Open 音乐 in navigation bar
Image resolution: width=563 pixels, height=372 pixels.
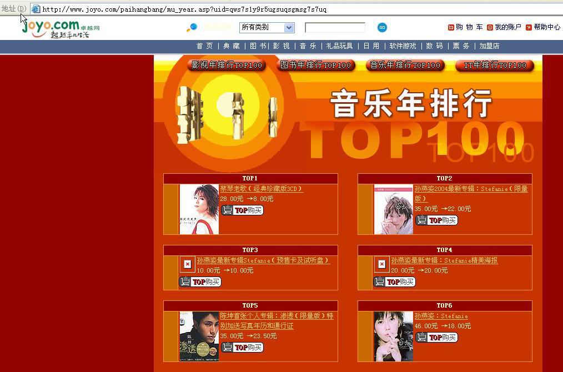(308, 46)
